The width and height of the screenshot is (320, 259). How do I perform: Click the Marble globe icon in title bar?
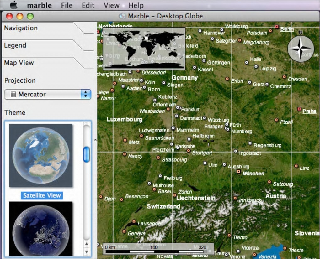122,16
